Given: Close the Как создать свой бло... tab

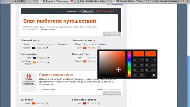Looking at the screenshot, I should click(x=109, y=1).
